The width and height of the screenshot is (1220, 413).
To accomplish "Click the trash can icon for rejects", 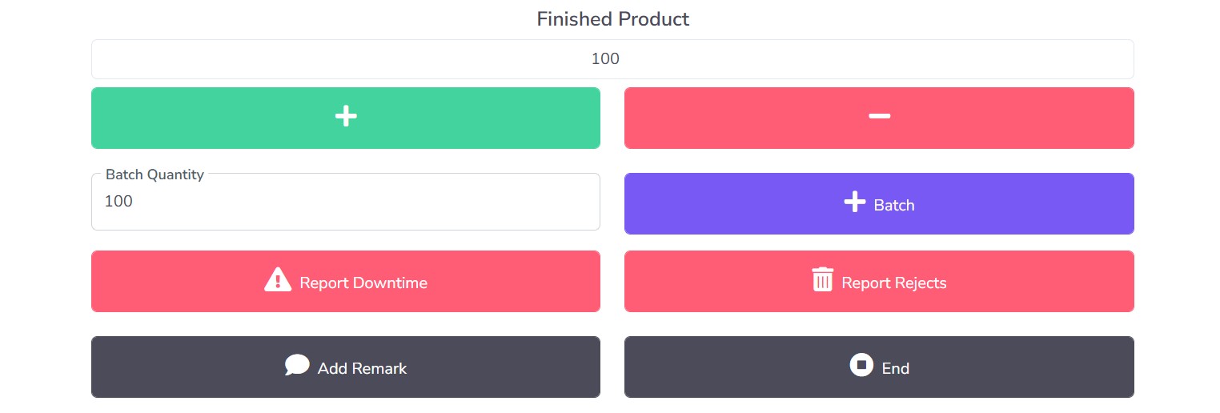I will (x=823, y=280).
